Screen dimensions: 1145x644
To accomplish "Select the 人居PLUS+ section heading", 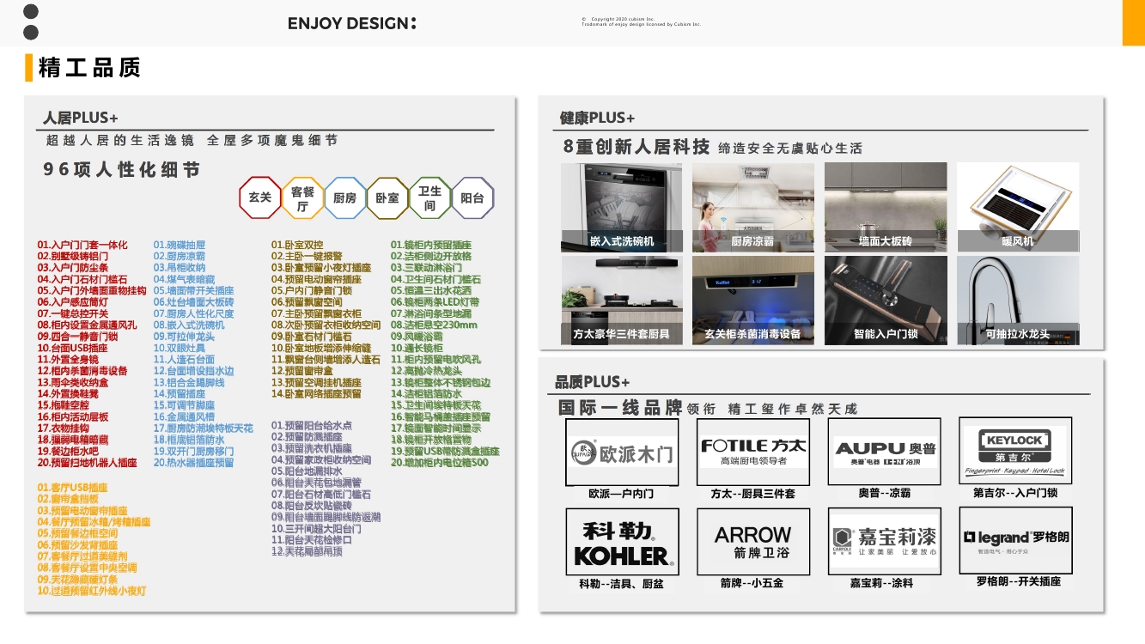I will (x=81, y=118).
